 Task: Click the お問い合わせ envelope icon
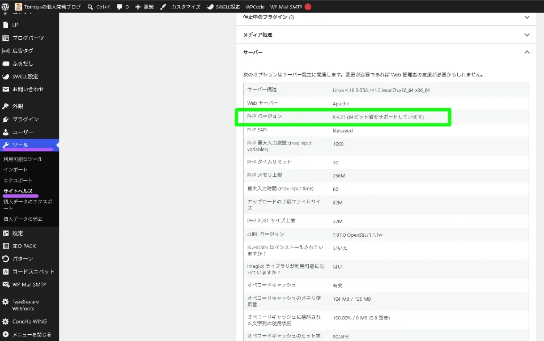(6, 89)
